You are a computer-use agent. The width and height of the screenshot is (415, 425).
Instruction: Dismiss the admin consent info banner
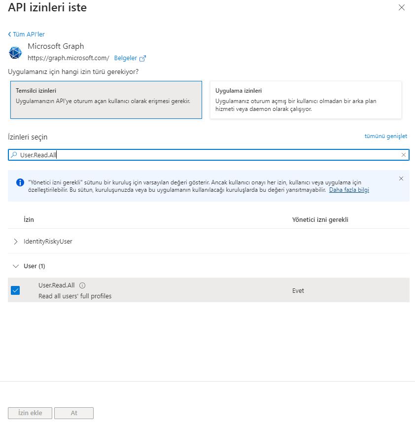point(401,178)
